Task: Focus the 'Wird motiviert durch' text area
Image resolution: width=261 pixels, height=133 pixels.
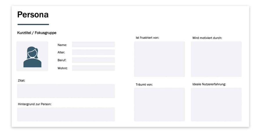Action: [x=216, y=59]
